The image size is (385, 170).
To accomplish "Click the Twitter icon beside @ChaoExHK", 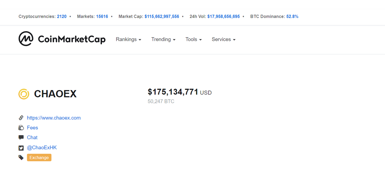I will pyautogui.click(x=21, y=148).
